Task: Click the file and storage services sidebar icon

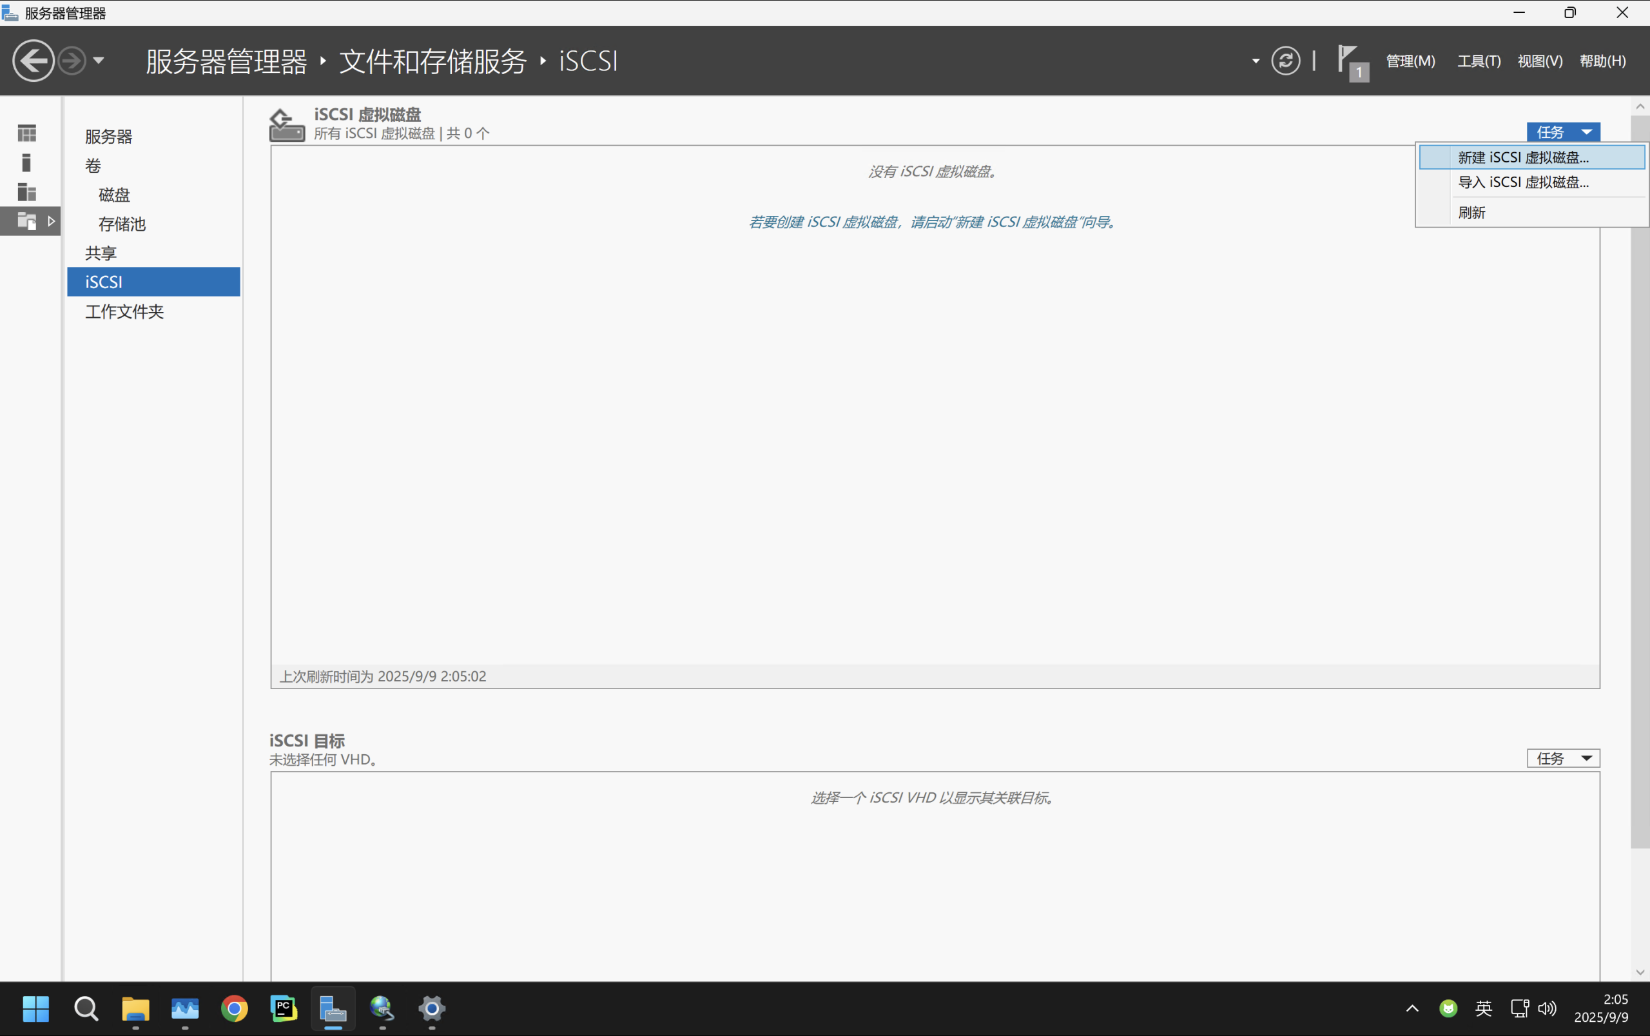Action: 28,220
